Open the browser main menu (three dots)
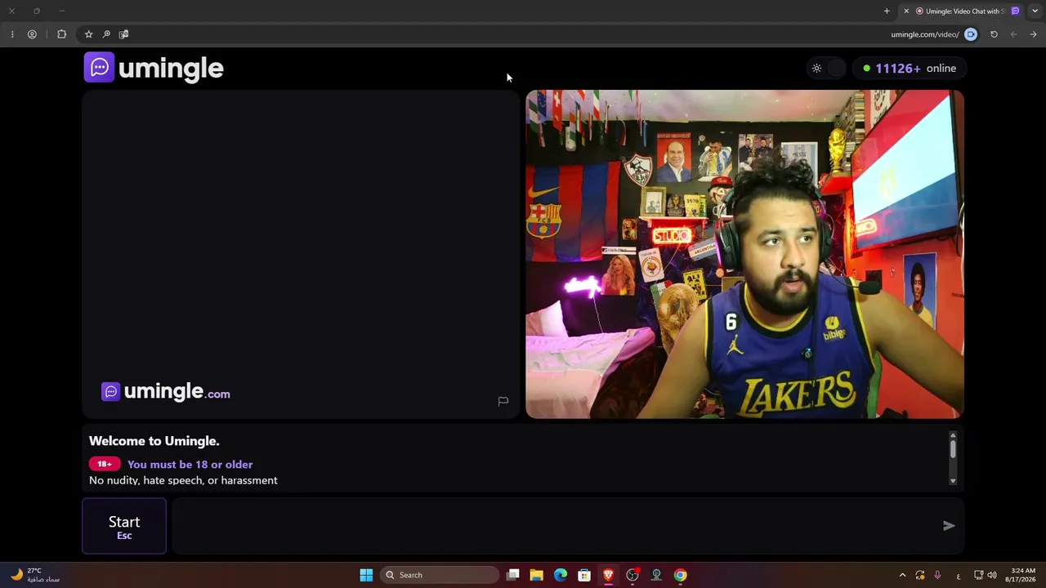 [x=12, y=34]
